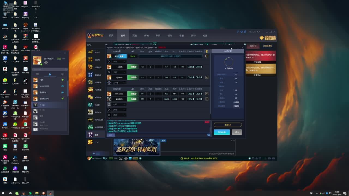Open the chat bubble icon on host row
Image resolution: width=349 pixels, height=196 pixels.
[207, 56]
